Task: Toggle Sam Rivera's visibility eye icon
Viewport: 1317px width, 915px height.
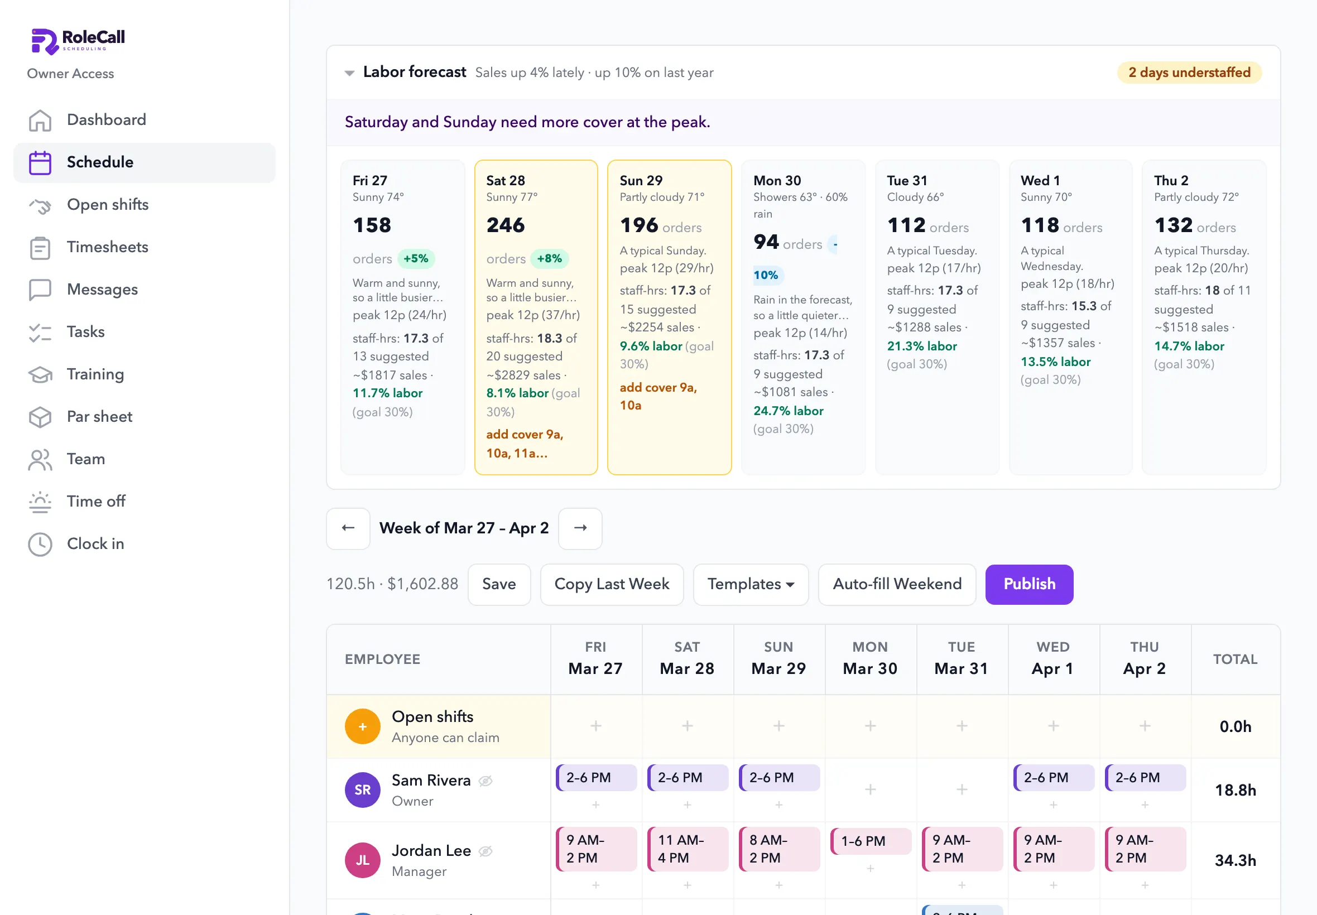Action: [x=486, y=781]
